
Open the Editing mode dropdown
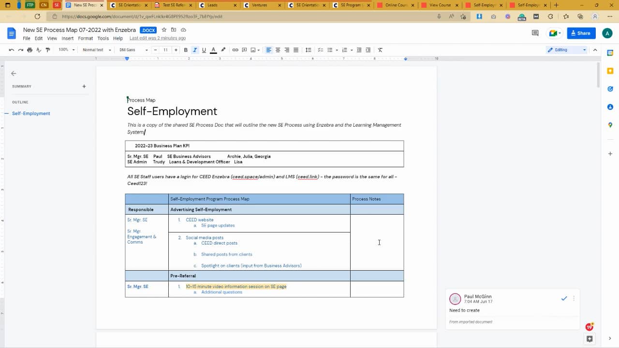pos(566,50)
